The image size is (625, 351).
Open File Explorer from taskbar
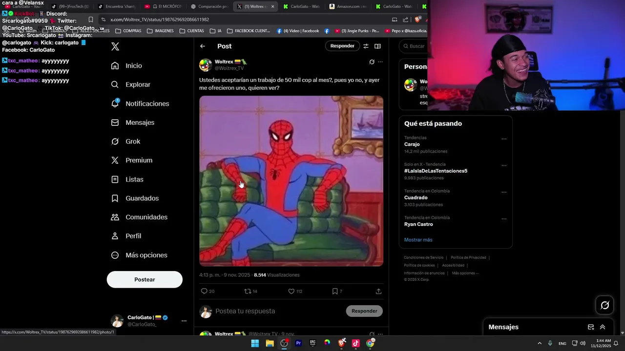[270, 343]
